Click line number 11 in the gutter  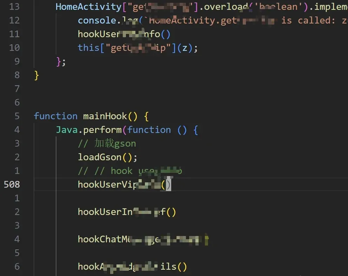pyautogui.click(x=14, y=34)
